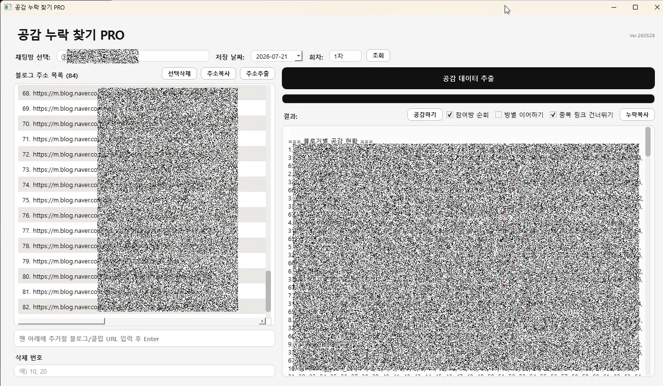663x386 pixels.
Task: Click the blog list vertical scrollbar thumb
Action: pos(268,291)
